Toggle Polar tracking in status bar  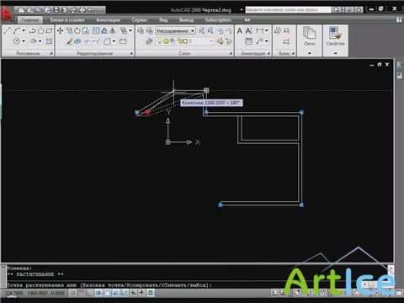click(98, 293)
